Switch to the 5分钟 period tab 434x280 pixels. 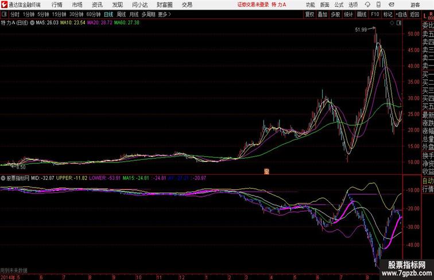[43, 14]
